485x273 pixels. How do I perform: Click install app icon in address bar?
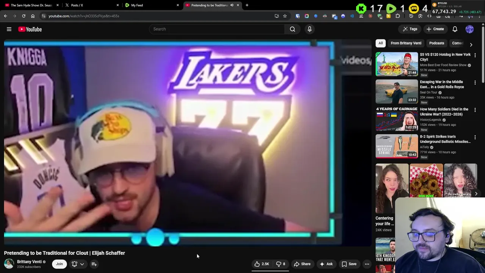[x=277, y=16]
